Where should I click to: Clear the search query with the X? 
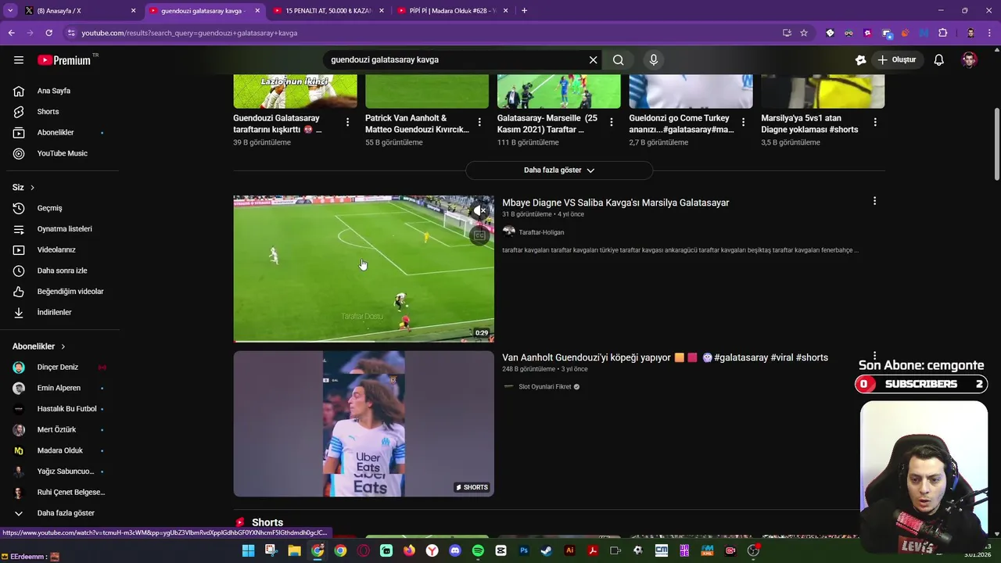pyautogui.click(x=593, y=60)
